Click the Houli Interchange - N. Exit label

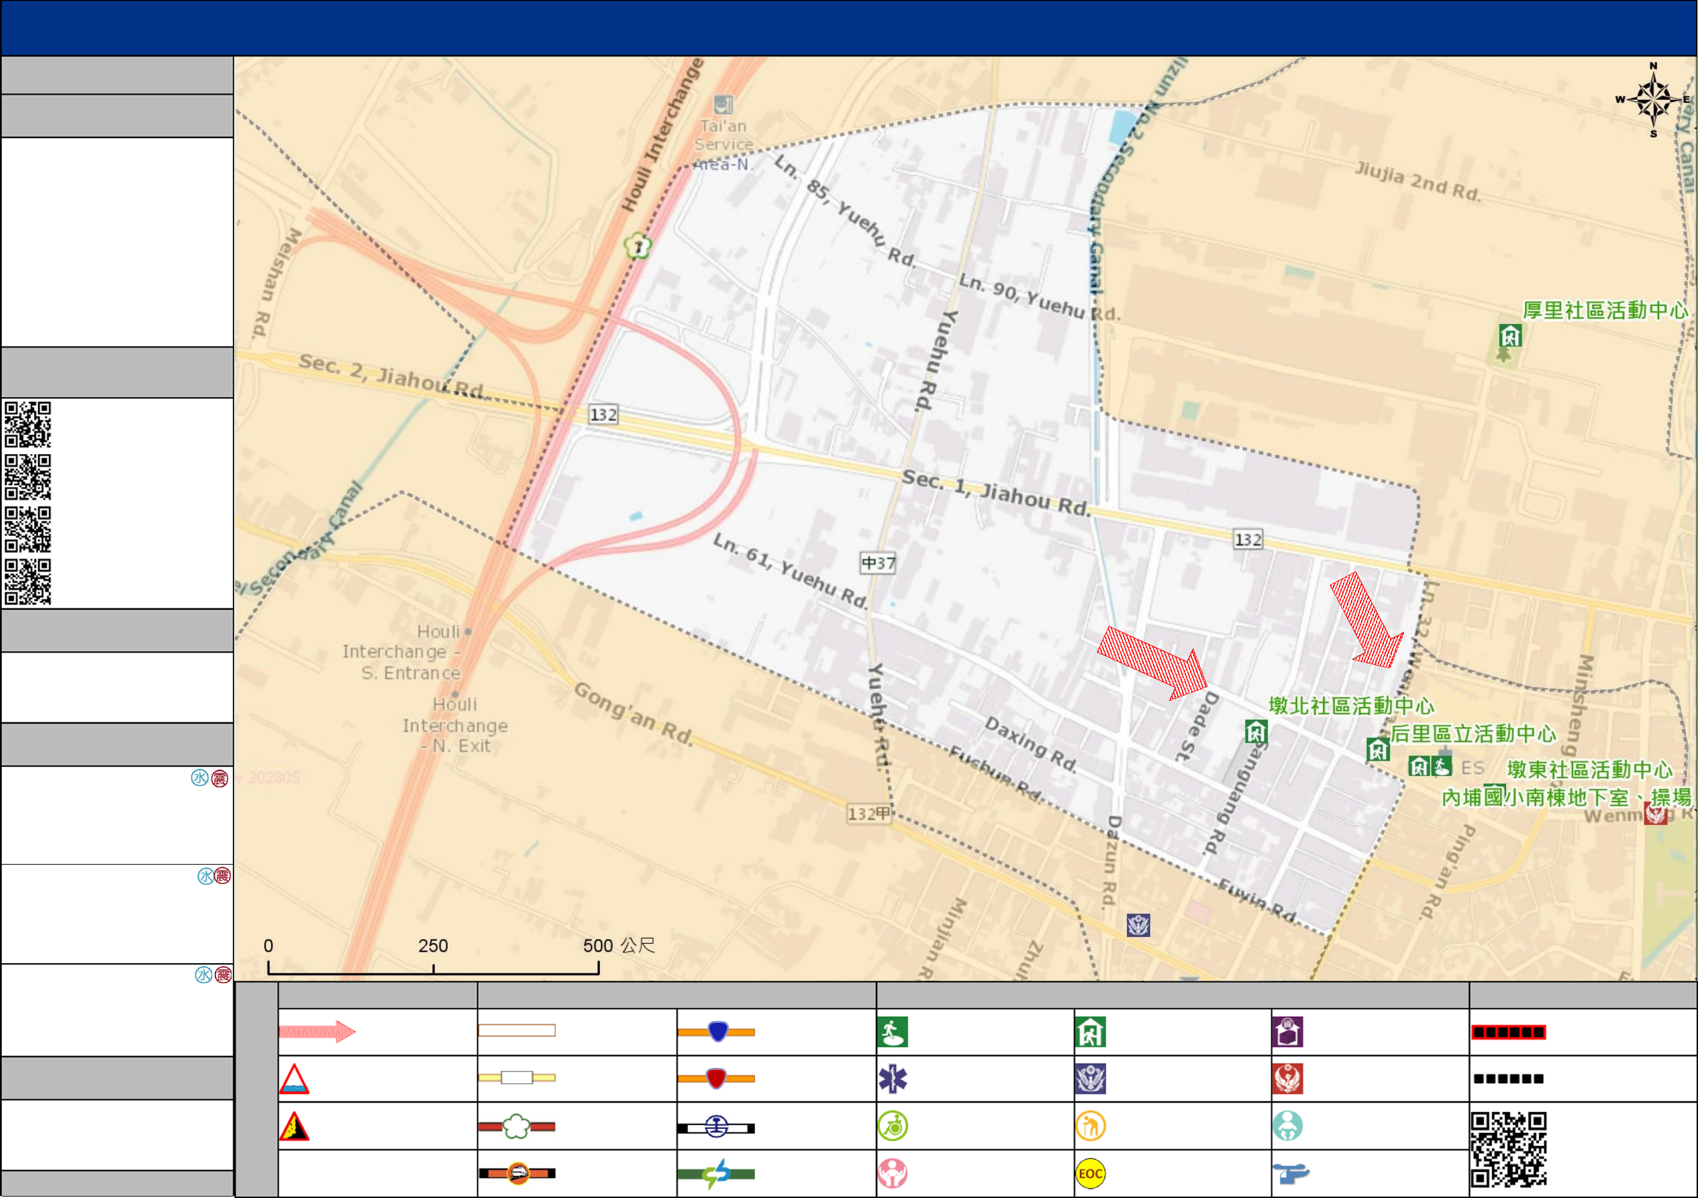[x=455, y=725]
